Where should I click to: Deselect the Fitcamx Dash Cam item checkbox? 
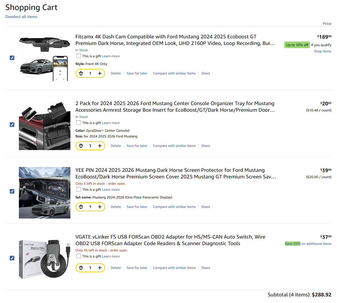12,58
